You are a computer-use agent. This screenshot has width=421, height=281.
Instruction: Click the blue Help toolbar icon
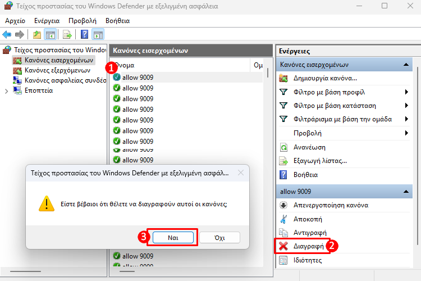(x=84, y=34)
